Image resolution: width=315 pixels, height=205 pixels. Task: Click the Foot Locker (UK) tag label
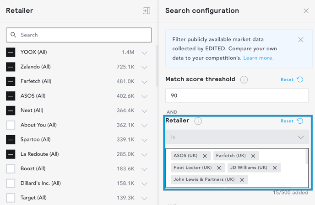(x=193, y=168)
